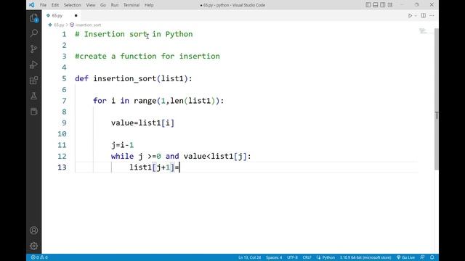Open the Go menu
The width and height of the screenshot is (465, 261).
point(103,5)
